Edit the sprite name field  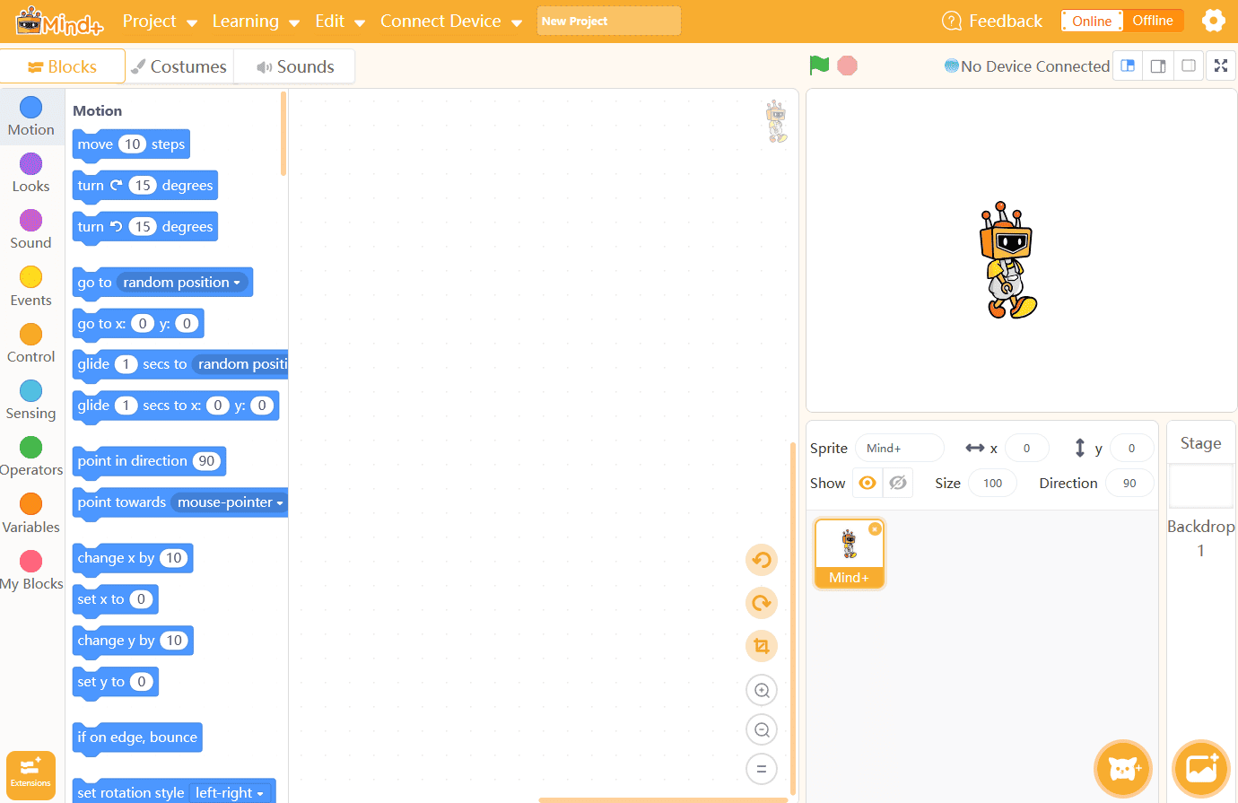[900, 448]
